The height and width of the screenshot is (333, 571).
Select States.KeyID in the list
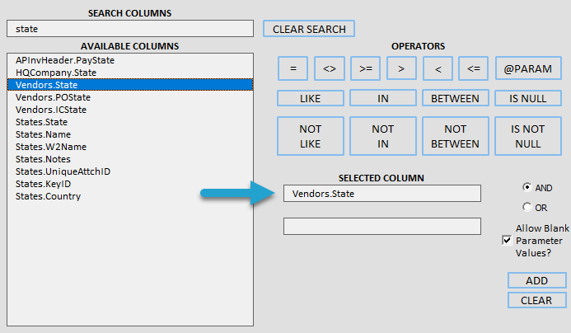tap(130, 184)
